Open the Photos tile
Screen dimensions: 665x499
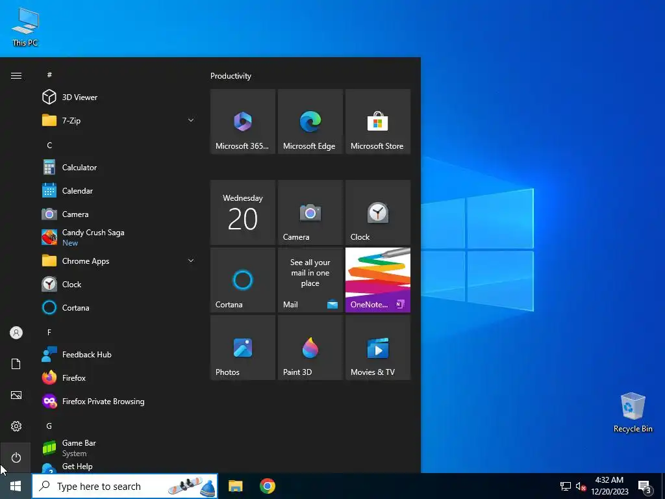click(x=243, y=348)
